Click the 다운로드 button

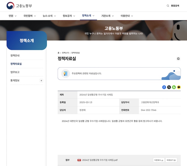coord(159,160)
